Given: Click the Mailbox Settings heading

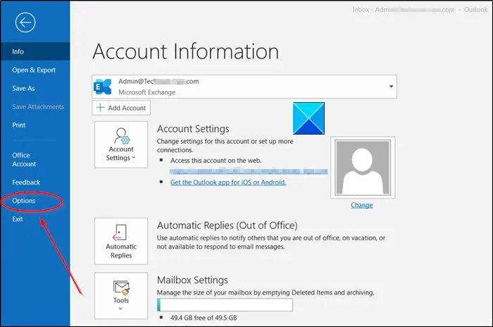Looking at the screenshot, I should (192, 280).
